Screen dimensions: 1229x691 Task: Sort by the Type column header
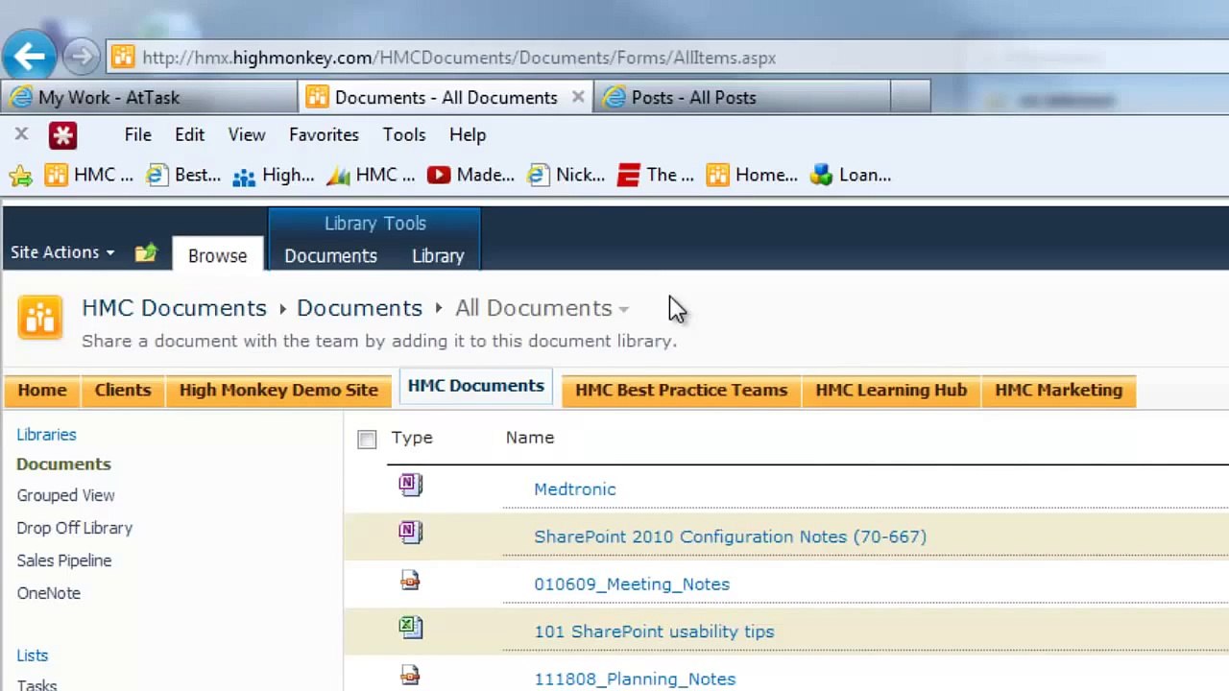coord(412,438)
